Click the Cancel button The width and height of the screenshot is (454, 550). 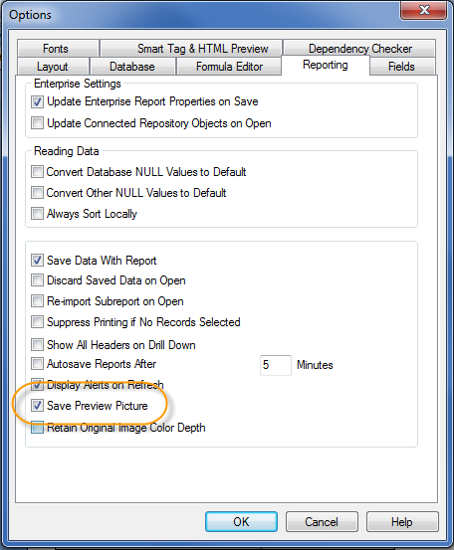point(322,521)
